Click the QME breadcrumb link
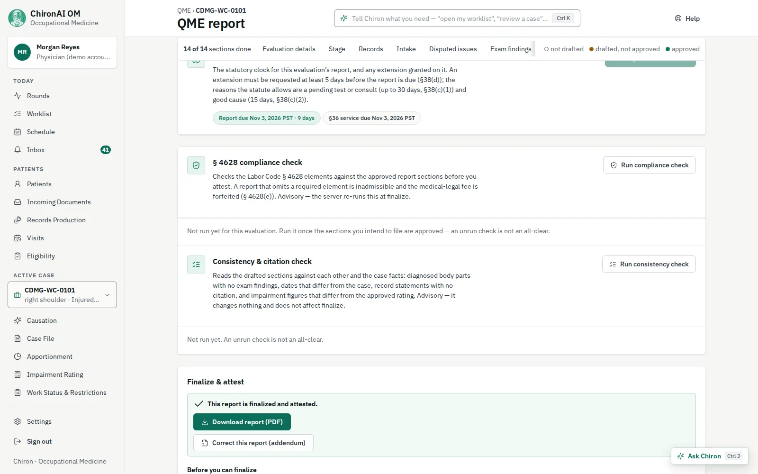This screenshot has height=474, width=758. 184,10
